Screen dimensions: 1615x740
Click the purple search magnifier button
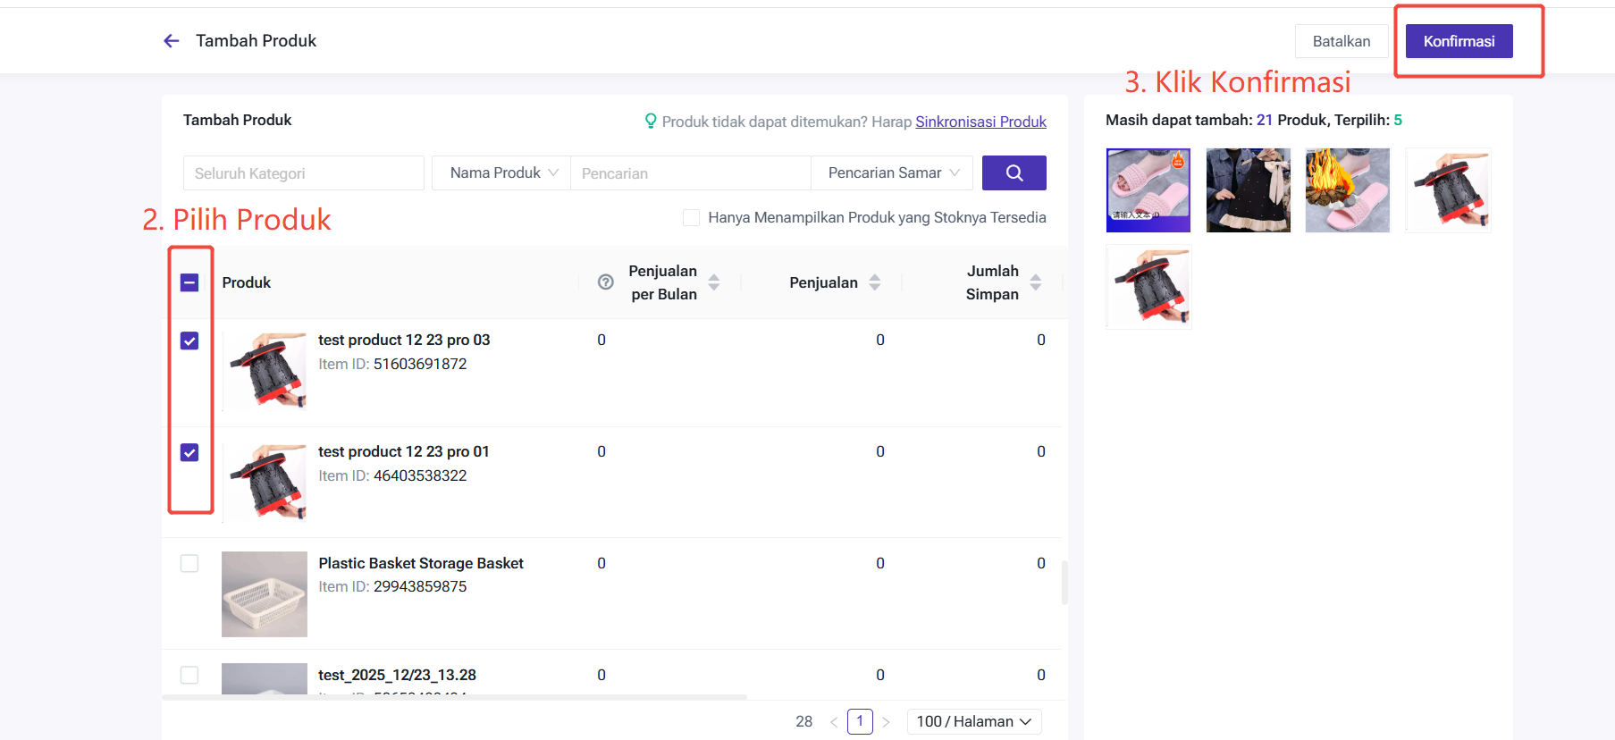(x=1014, y=173)
